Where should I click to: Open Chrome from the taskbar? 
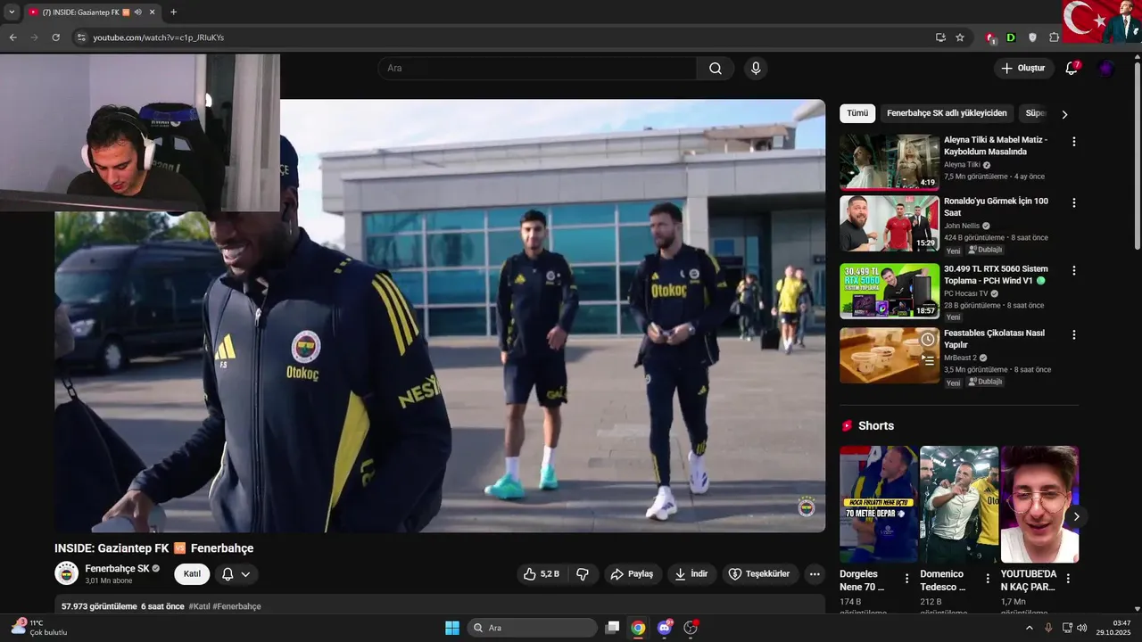point(638,628)
